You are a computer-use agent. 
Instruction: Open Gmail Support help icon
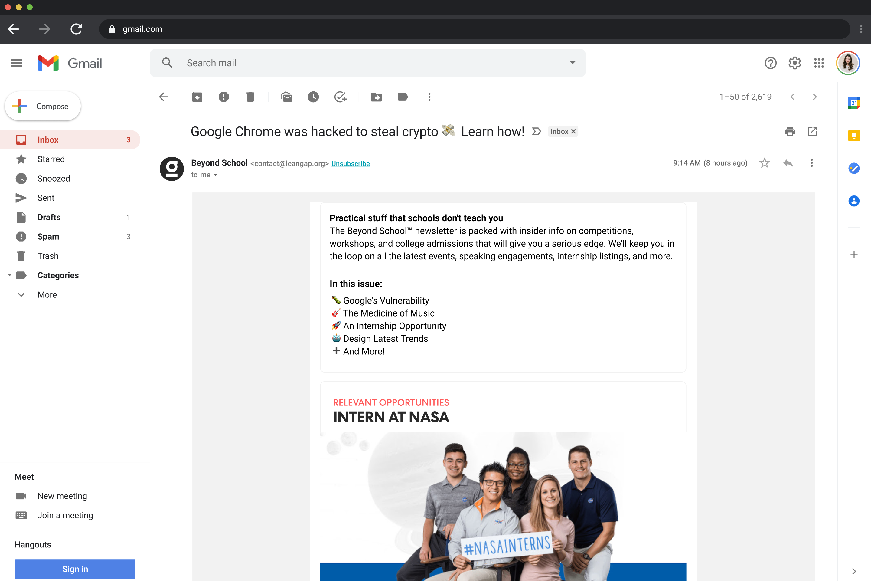770,63
